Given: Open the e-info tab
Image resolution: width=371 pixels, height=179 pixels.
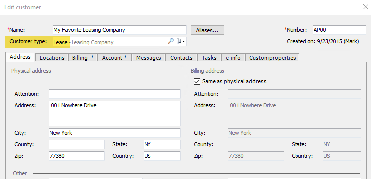Looking at the screenshot, I should (x=233, y=58).
